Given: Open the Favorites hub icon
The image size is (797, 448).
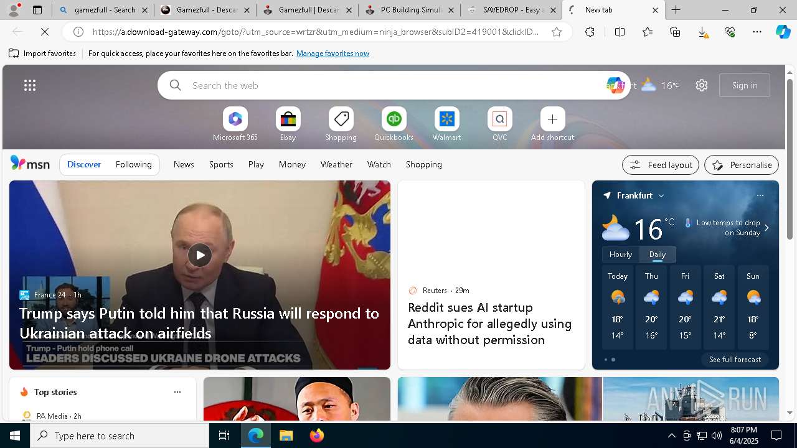Looking at the screenshot, I should click(x=648, y=32).
